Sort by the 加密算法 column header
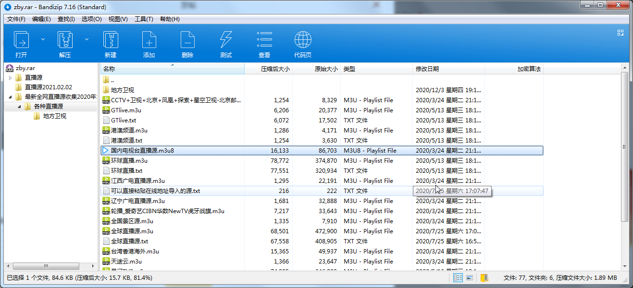The width and height of the screenshot is (633, 288). (x=514, y=69)
